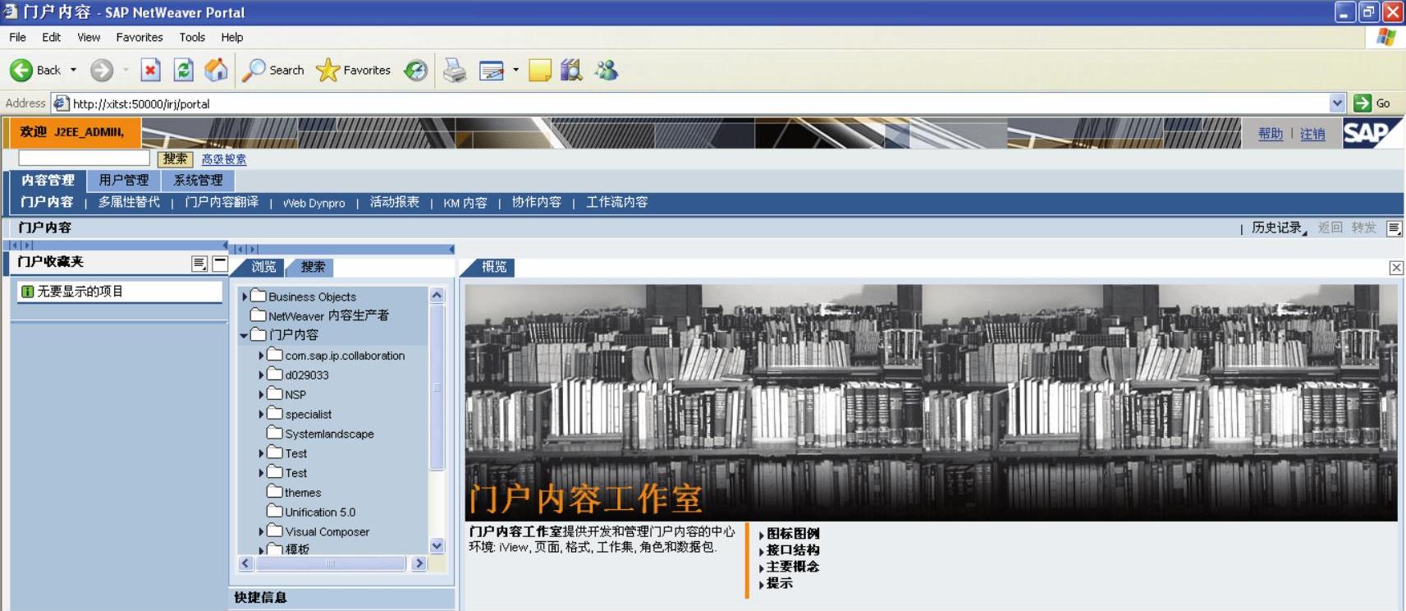Open the Tools menu

tap(192, 37)
